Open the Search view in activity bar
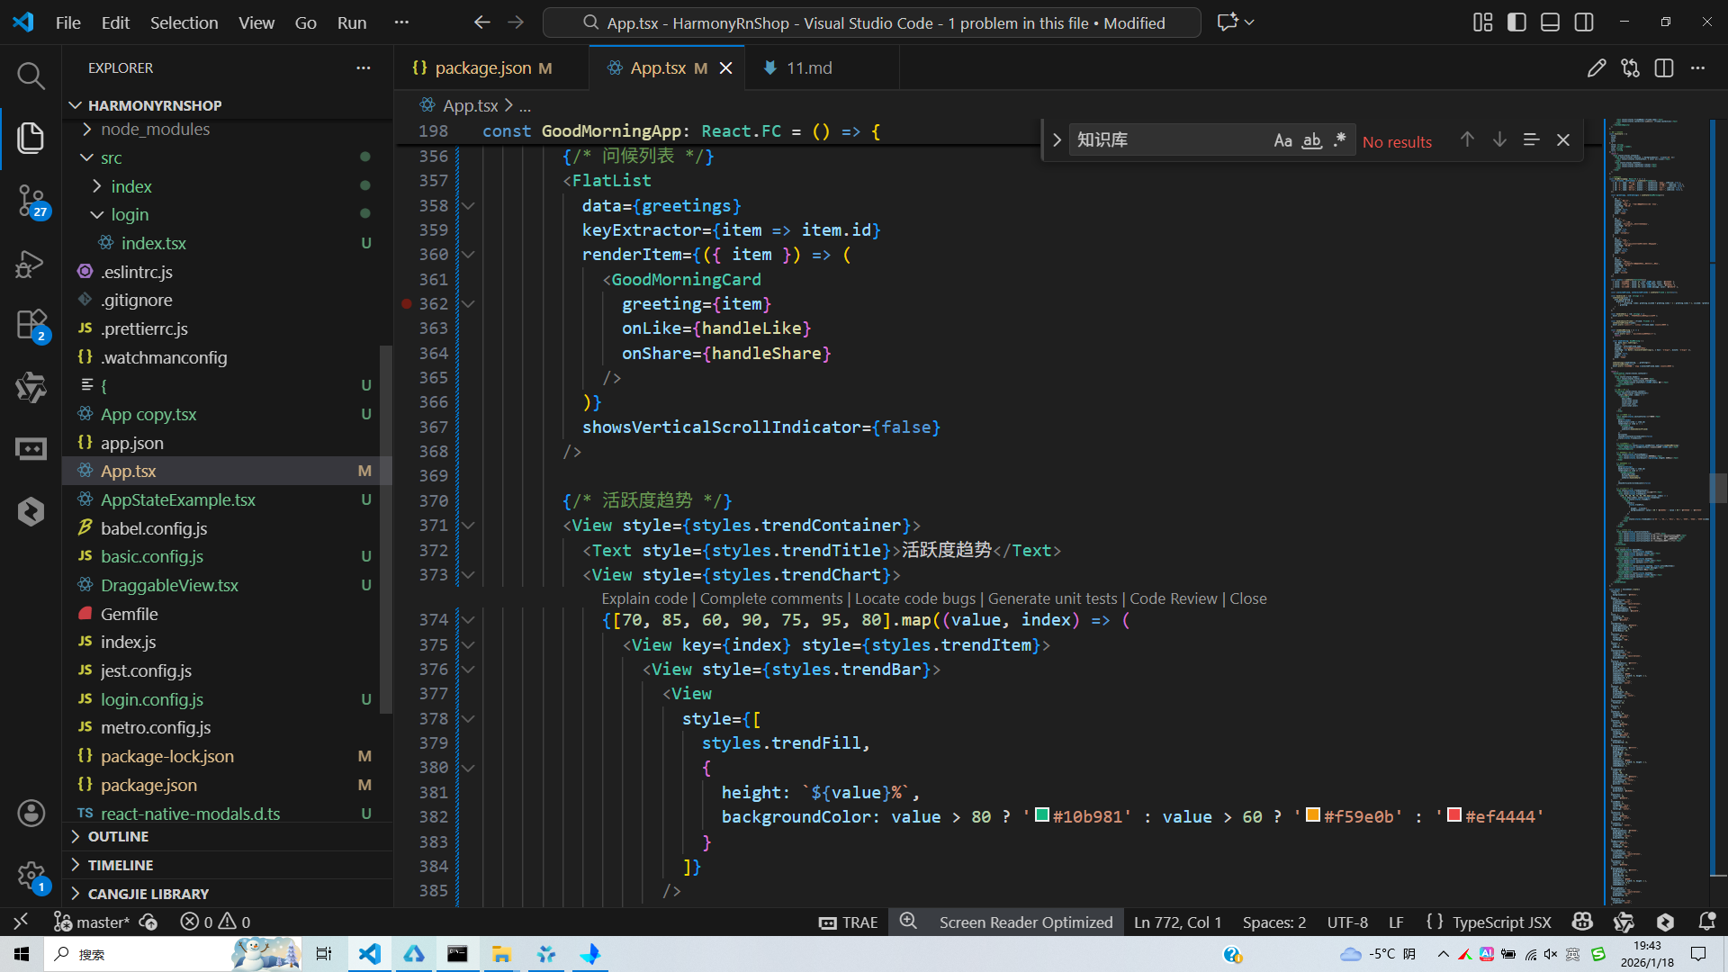Image resolution: width=1728 pixels, height=972 pixels. click(x=31, y=76)
